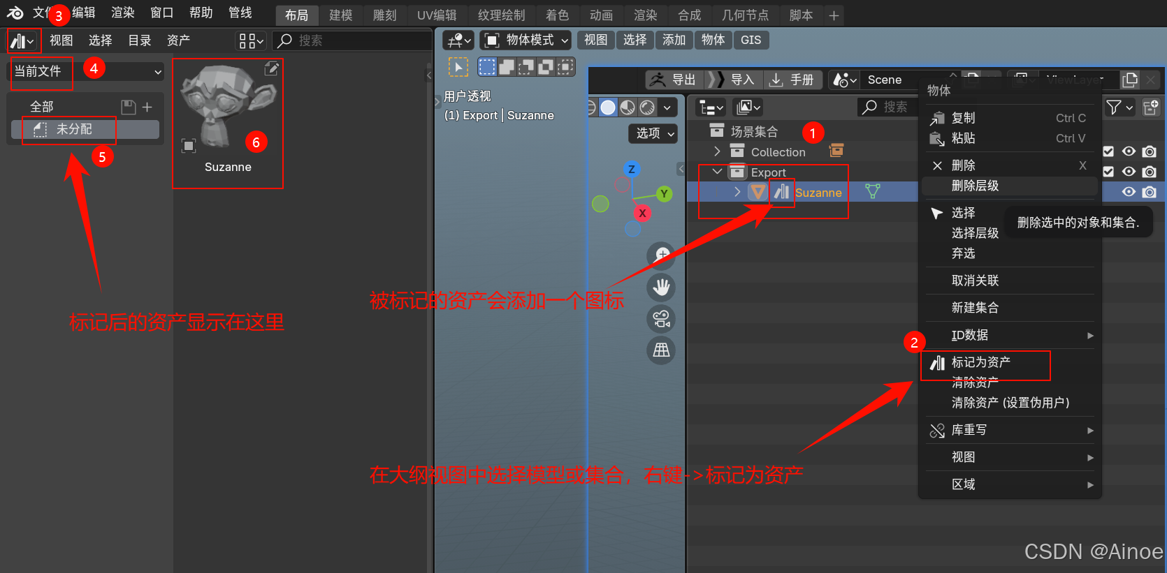Click the pan (hand) gizmo button
Viewport: 1167px width, 573px height.
tap(661, 287)
